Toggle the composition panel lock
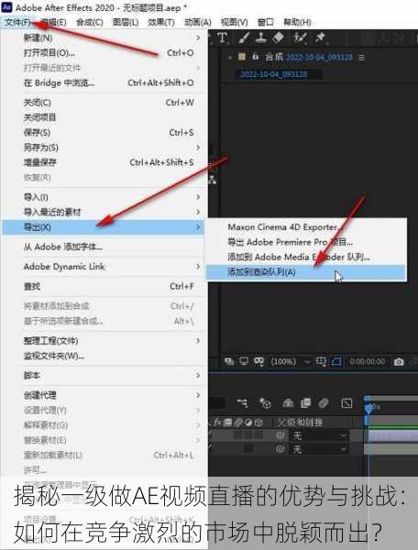The height and width of the screenshot is (550, 418). point(255,56)
